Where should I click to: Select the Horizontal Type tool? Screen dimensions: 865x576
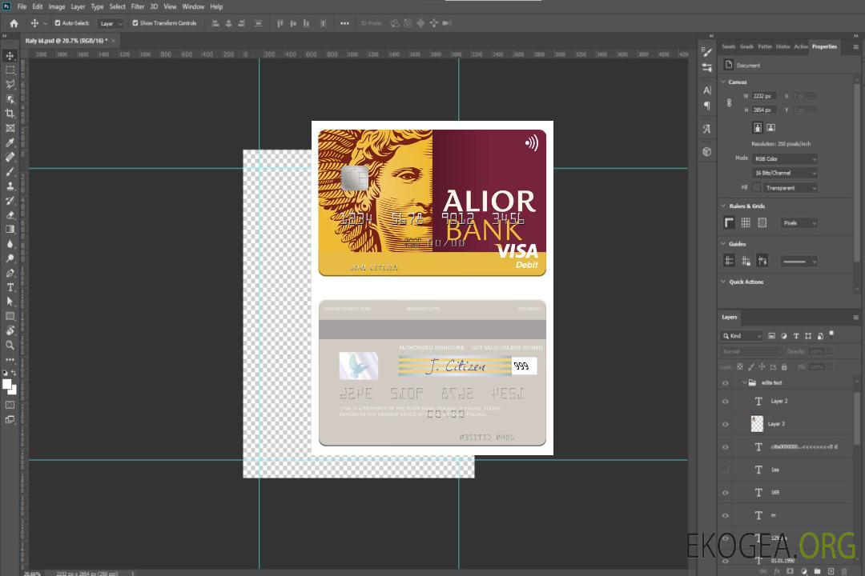tap(10, 287)
